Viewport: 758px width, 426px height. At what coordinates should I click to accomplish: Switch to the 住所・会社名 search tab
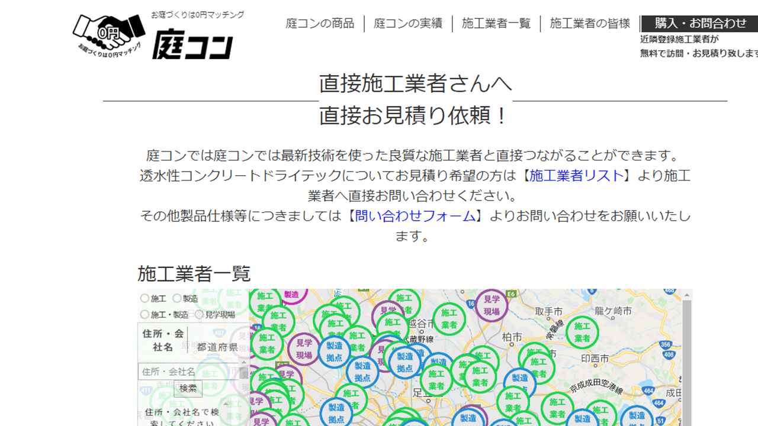click(162, 340)
